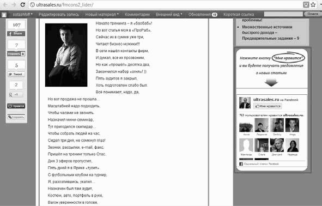322x206 pixels.
Task: Click the save icon beside the bookmark star
Action: click(306, 5)
